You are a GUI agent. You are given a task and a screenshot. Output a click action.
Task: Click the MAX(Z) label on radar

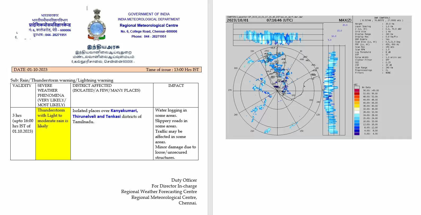pyautogui.click(x=345, y=20)
